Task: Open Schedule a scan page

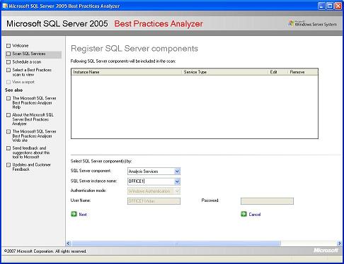Action: pos(27,62)
